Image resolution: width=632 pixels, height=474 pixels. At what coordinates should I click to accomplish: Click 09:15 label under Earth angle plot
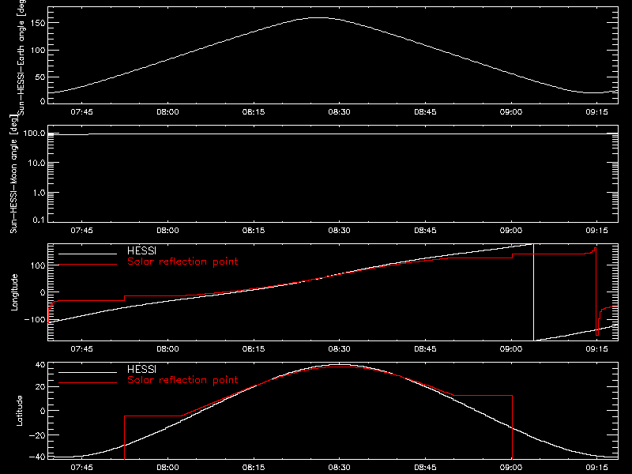(596, 112)
